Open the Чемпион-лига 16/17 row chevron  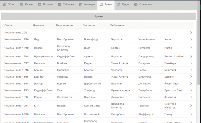click(x=191, y=63)
